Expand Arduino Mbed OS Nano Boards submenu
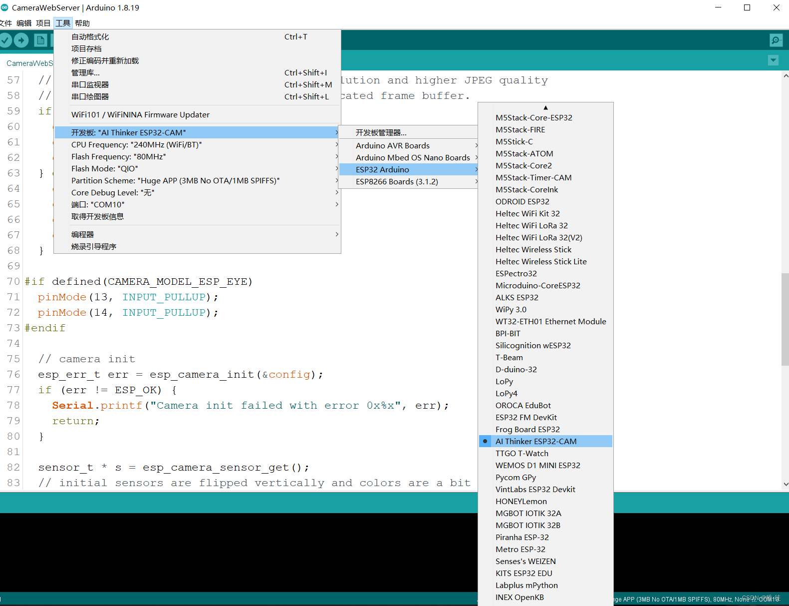This screenshot has height=606, width=789. click(x=408, y=157)
